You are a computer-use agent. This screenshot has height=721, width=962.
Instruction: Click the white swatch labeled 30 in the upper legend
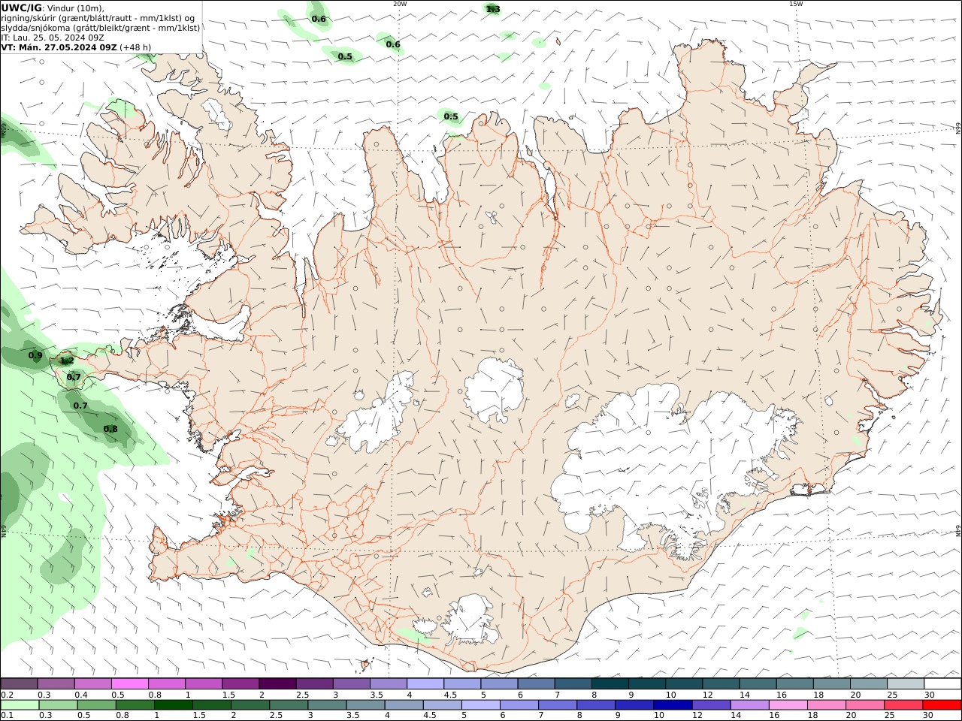point(942,684)
